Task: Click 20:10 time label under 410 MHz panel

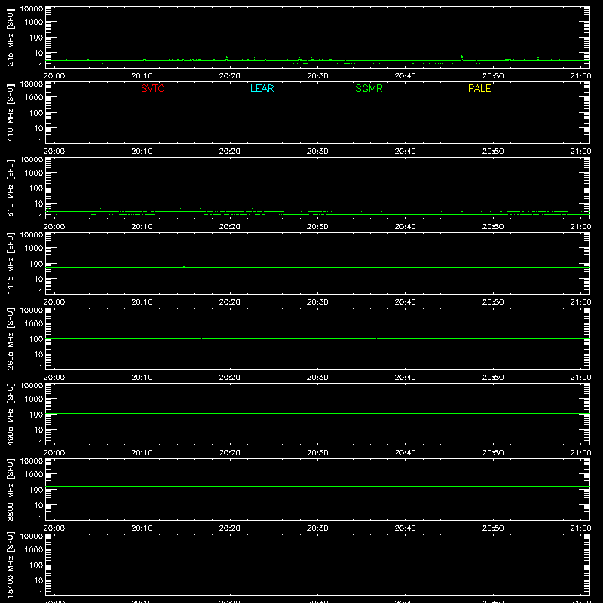Action: (x=142, y=152)
